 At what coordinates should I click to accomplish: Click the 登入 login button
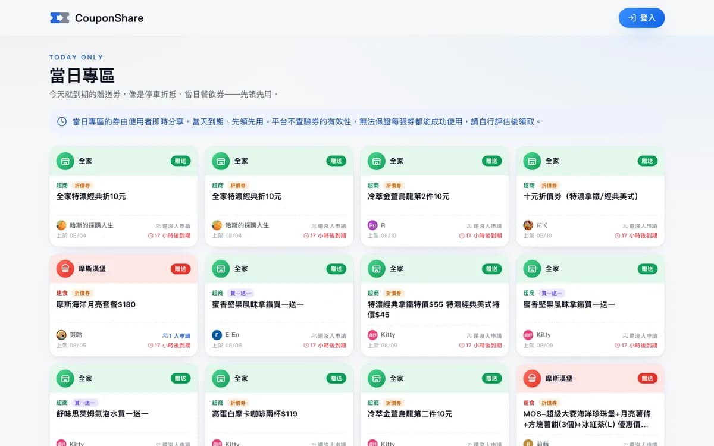641,18
